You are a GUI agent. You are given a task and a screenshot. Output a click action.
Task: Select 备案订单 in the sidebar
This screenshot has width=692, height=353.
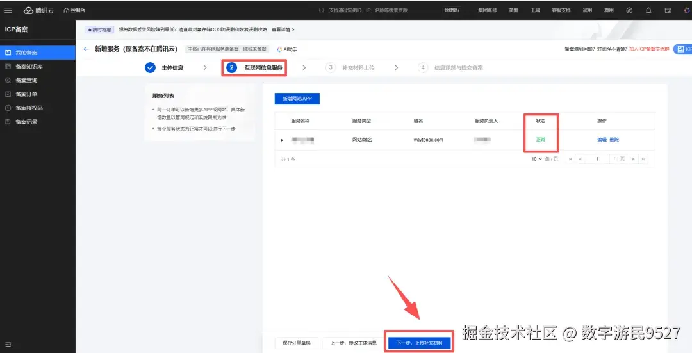tap(38, 94)
